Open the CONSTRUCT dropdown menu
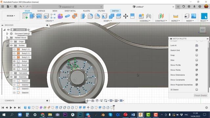Viewport: 210px width, 118px height. 161,21
